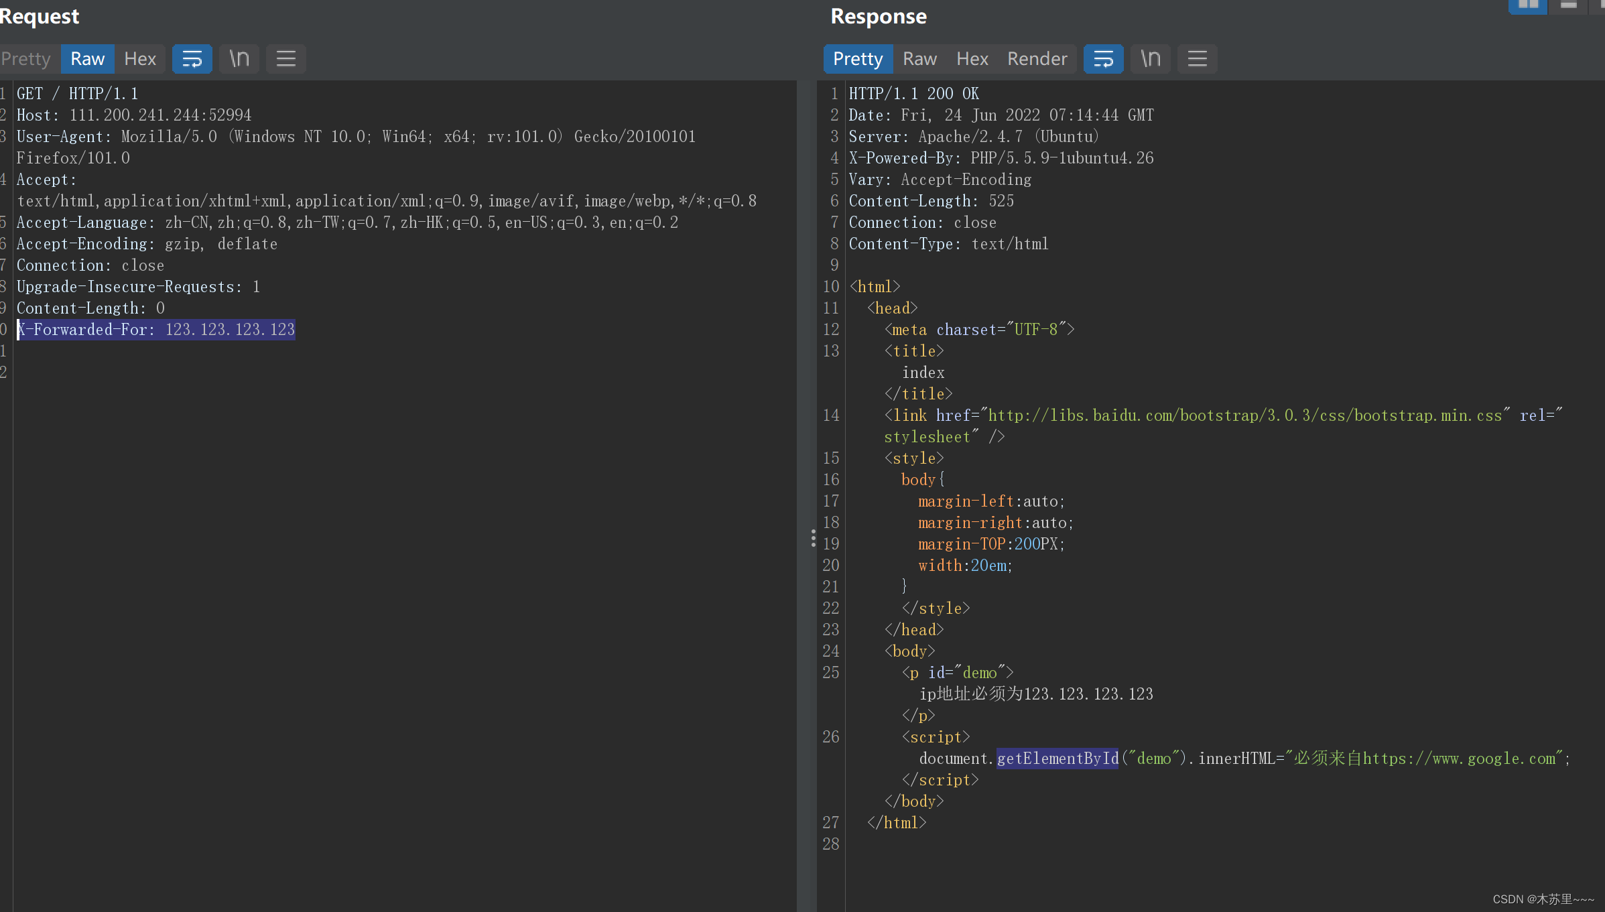1605x912 pixels.
Task: Click the bootstrap.min.css link URL
Action: (x=1244, y=415)
